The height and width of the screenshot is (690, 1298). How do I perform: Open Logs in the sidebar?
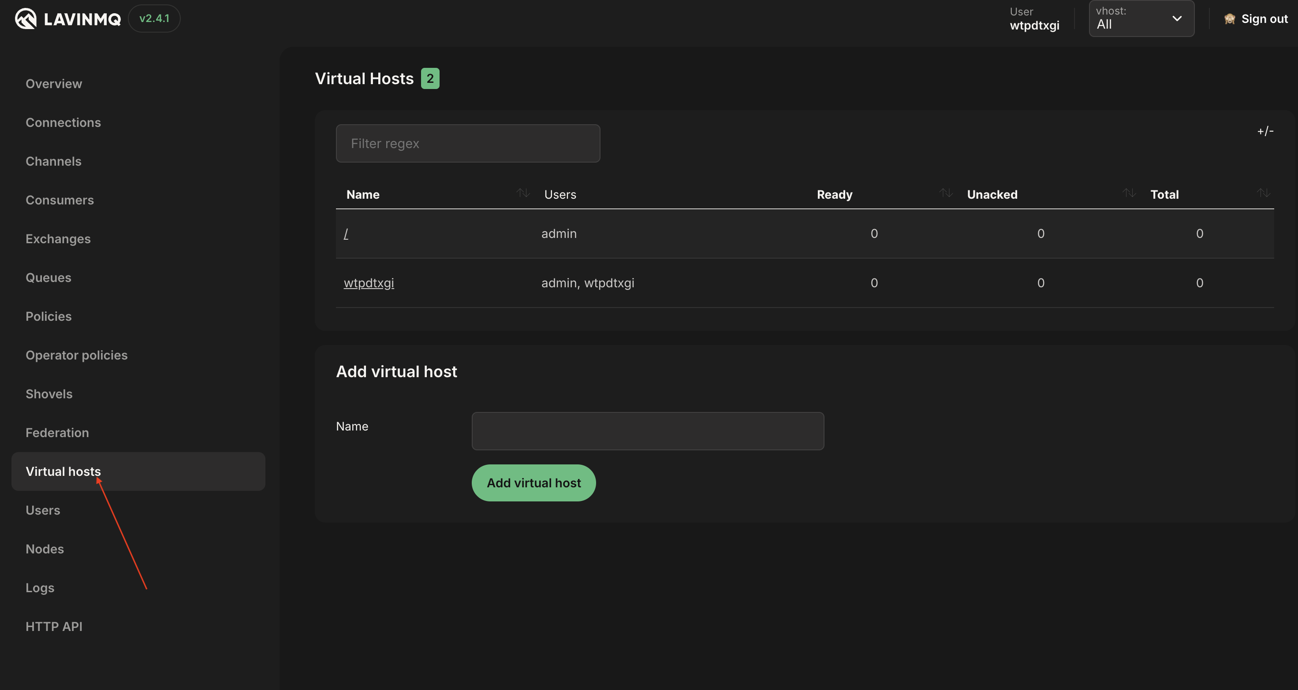point(40,588)
